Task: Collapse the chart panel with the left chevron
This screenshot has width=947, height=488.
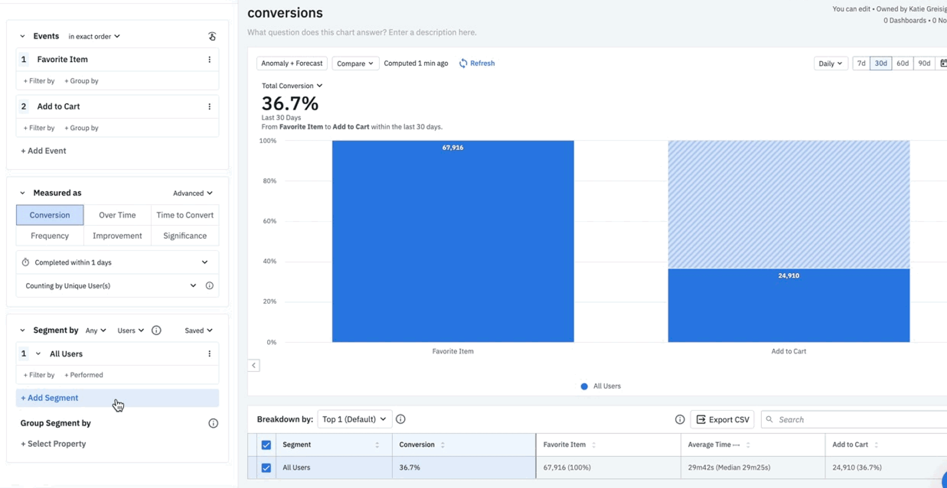Action: pyautogui.click(x=254, y=365)
